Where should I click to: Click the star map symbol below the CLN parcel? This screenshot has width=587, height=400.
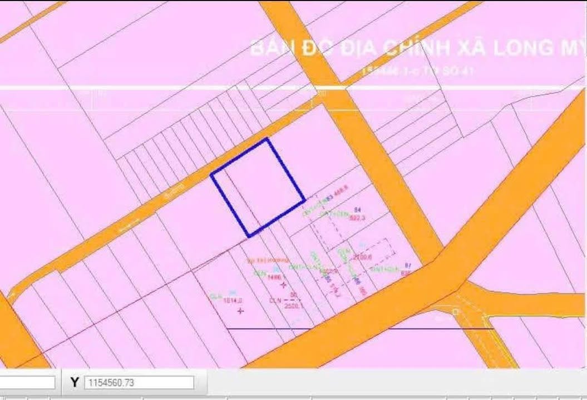[x=240, y=312]
